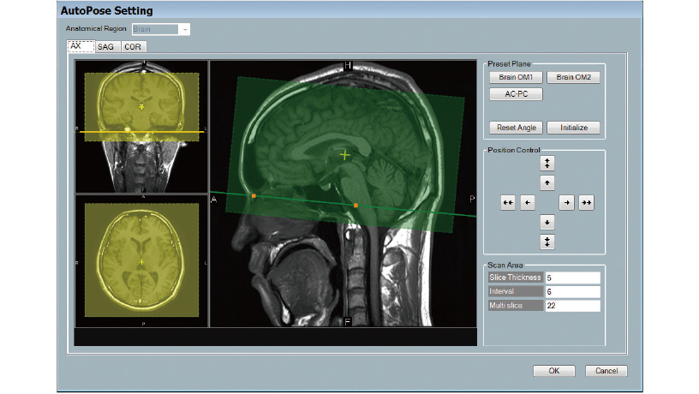Click the large step down arrow button

tap(547, 242)
